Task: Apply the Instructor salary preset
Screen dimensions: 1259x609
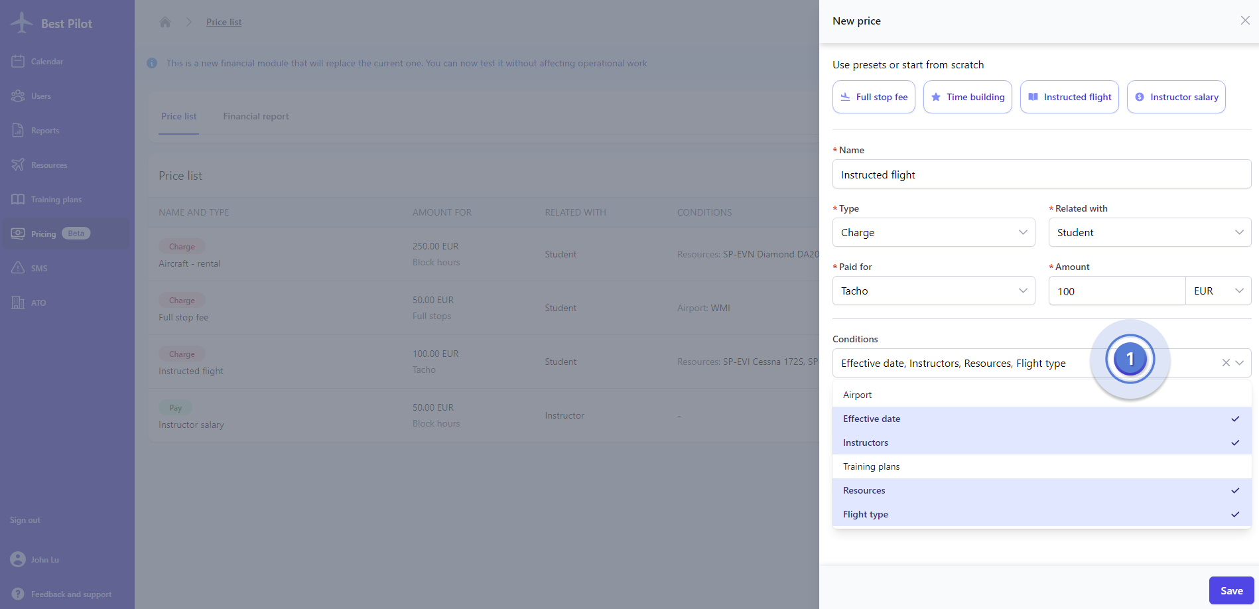Action: tap(1176, 97)
